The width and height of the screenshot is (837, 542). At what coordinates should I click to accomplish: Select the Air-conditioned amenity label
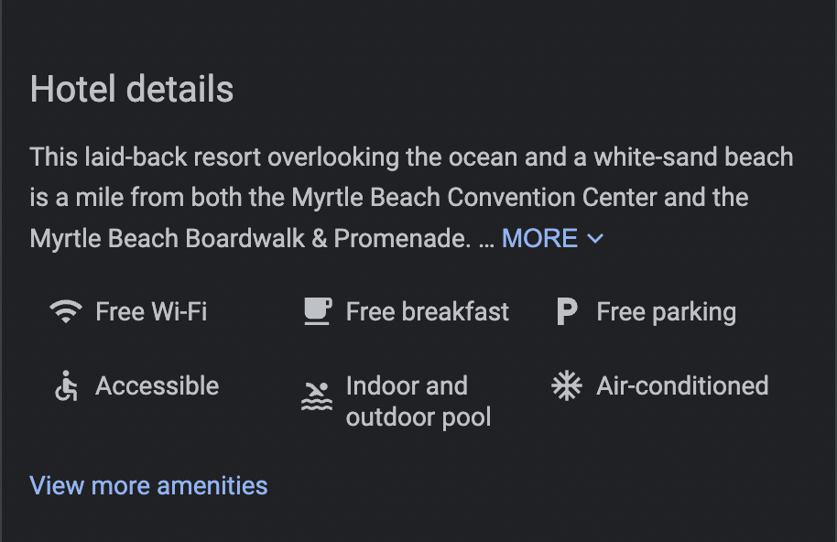tap(682, 386)
